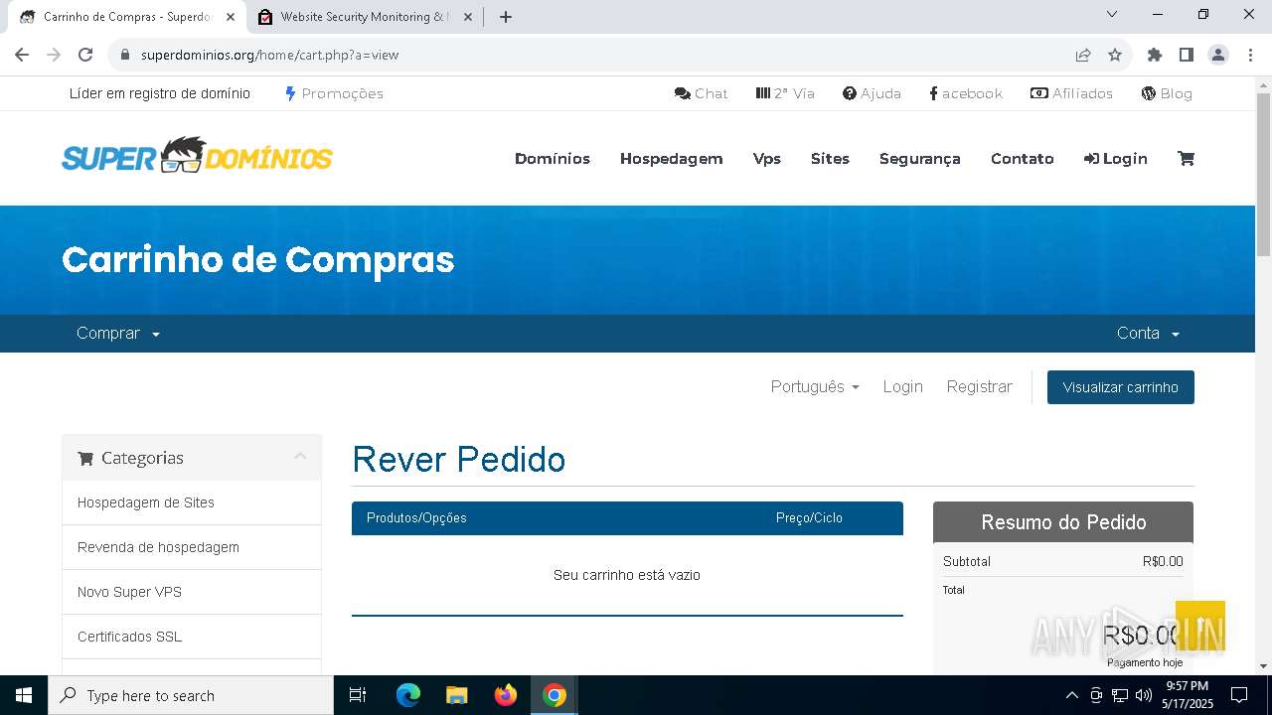The width and height of the screenshot is (1272, 715).
Task: Open the Chrome profile avatar
Action: pos(1218,55)
